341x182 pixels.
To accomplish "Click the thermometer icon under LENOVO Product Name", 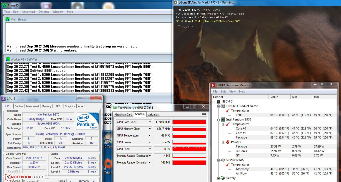I will [x=228, y=110].
